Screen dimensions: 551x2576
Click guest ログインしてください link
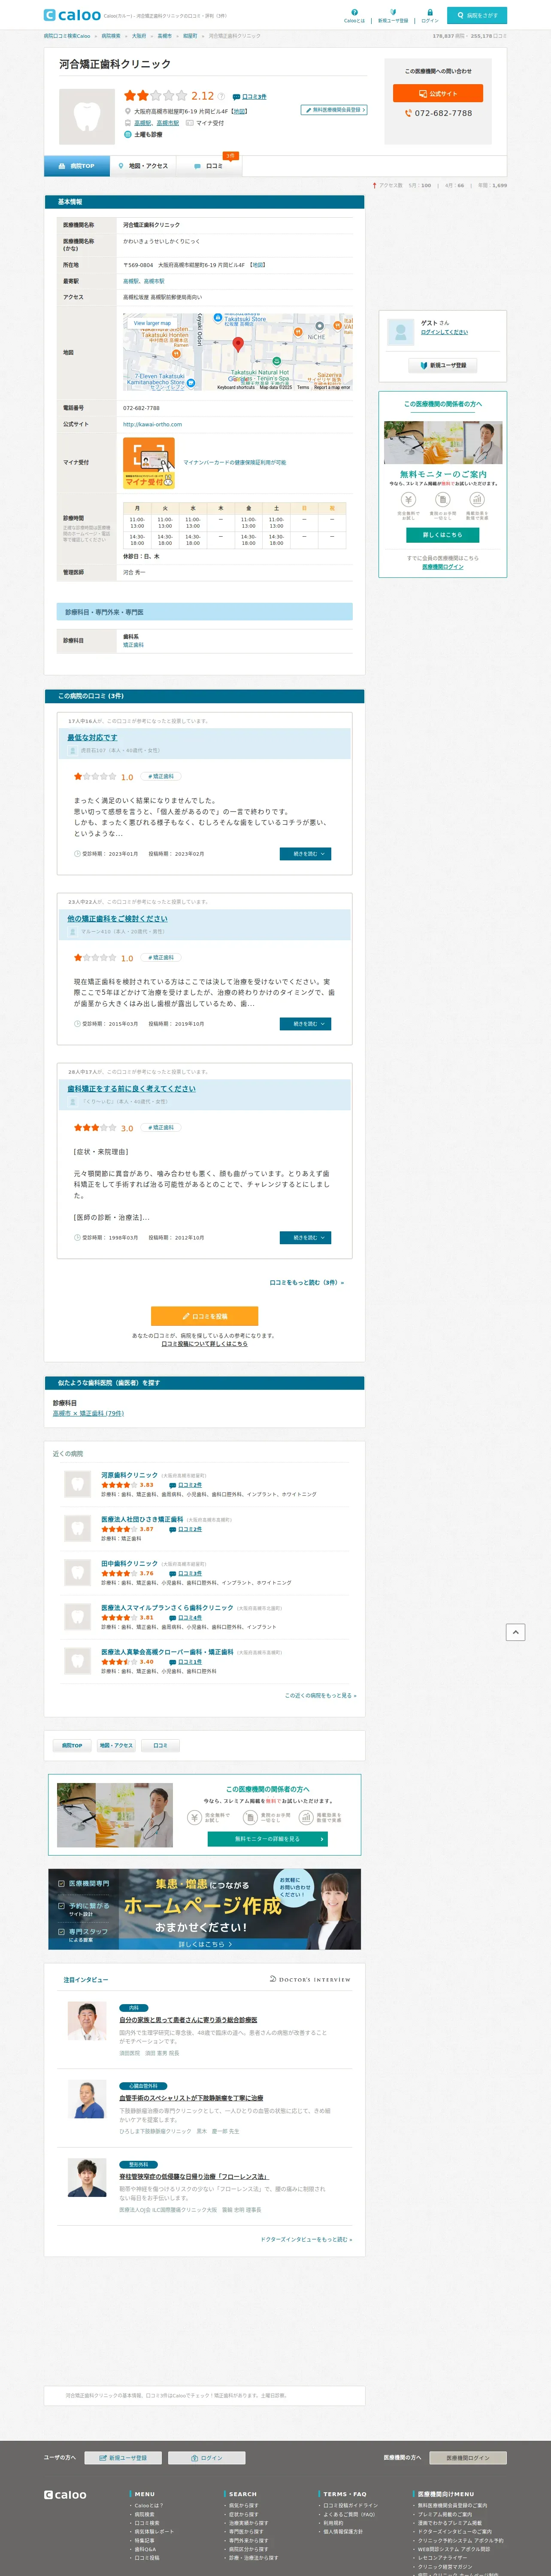point(444,332)
